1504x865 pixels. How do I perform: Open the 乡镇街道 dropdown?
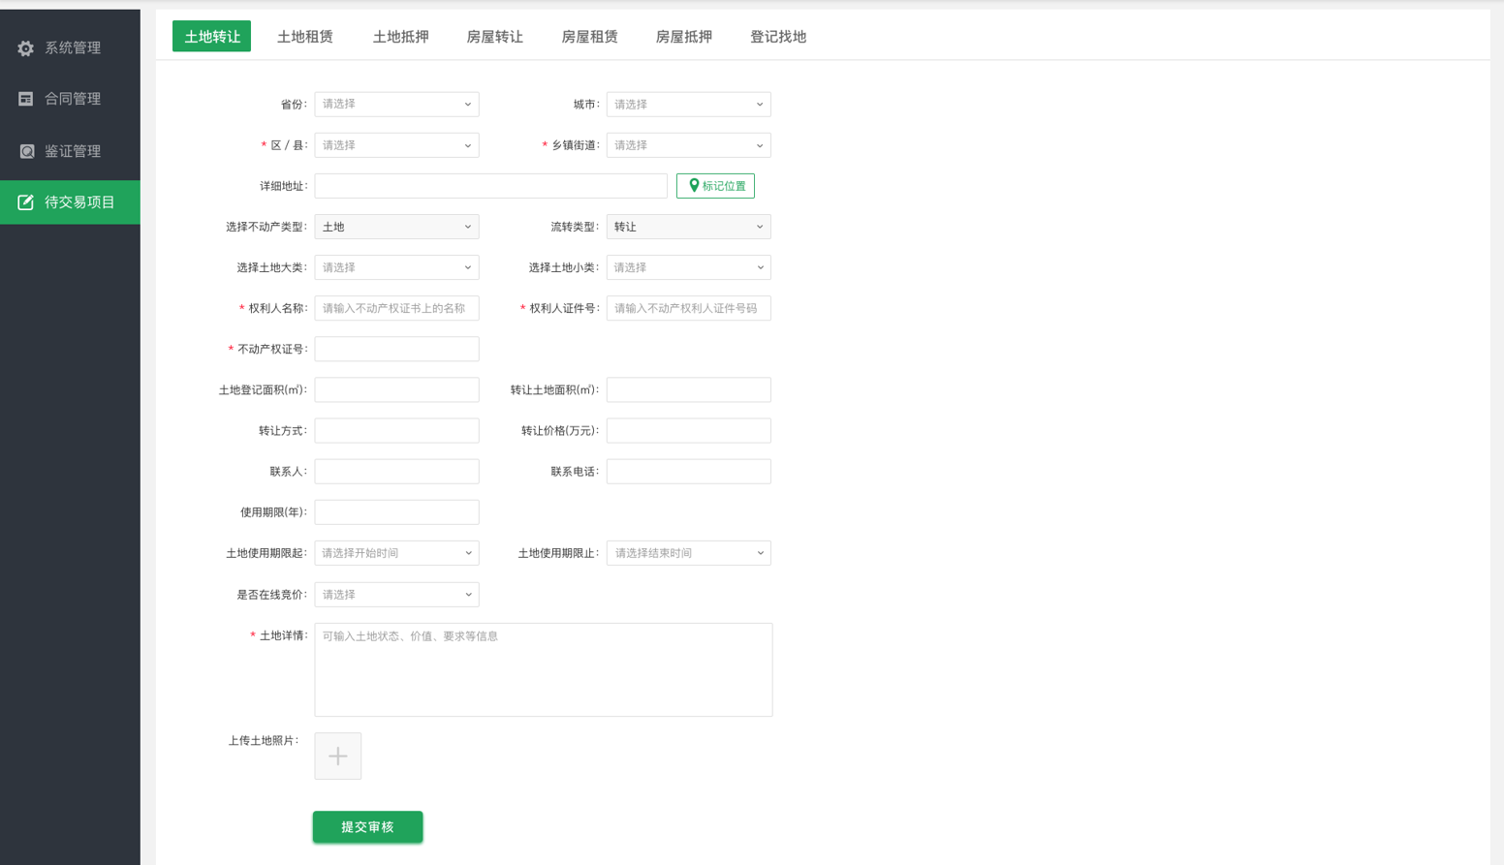(x=688, y=145)
